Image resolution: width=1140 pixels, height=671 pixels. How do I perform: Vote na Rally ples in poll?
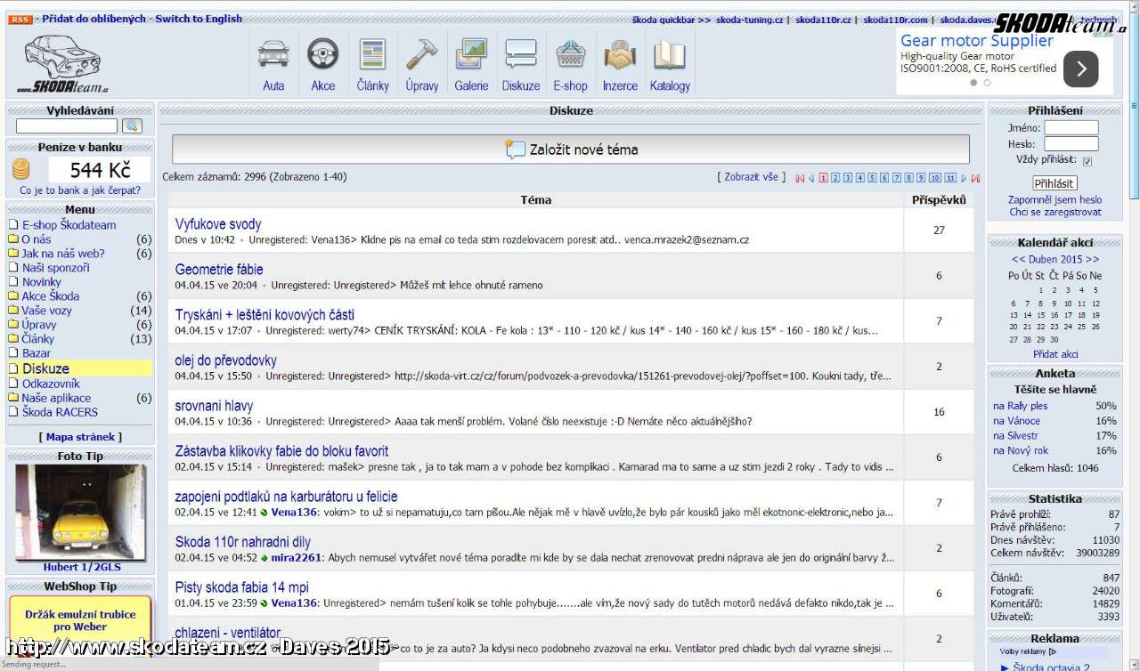1020,406
